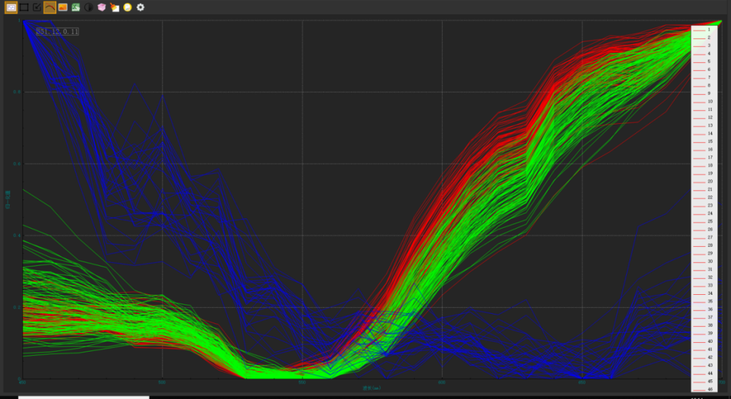The width and height of the screenshot is (731, 399).
Task: Select legend entry 25
Action: click(704, 221)
